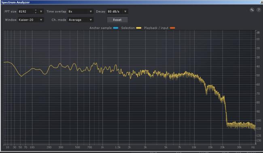
Task: Click the yellow Selection swatch
Action: (139, 28)
